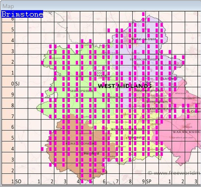Click the SO grid square label
Image resolution: width=201 pixels, height=187 pixels.
(x=18, y=181)
